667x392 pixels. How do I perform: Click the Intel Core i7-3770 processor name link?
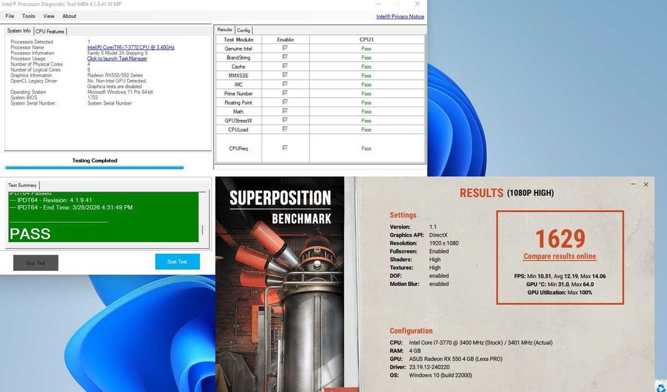[x=131, y=47]
